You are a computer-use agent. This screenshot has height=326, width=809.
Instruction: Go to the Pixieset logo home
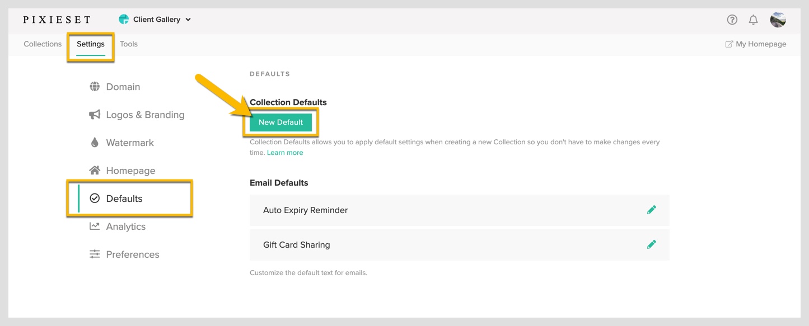pyautogui.click(x=57, y=20)
